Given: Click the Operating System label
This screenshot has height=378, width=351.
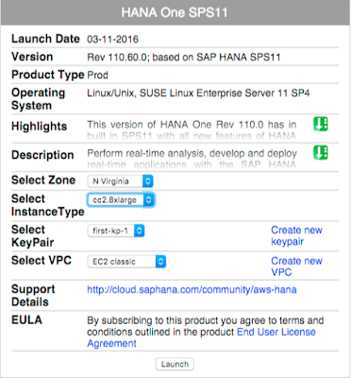Looking at the screenshot, I should tap(39, 99).
